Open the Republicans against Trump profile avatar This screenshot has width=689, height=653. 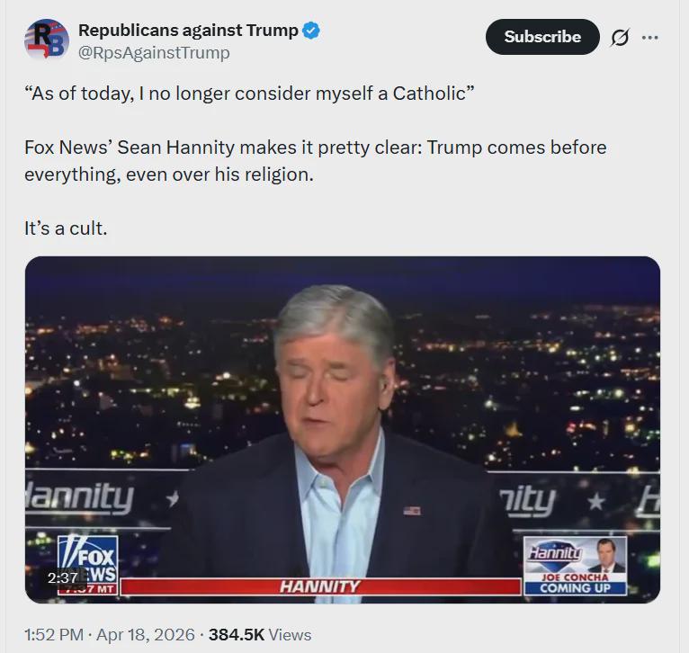[46, 39]
